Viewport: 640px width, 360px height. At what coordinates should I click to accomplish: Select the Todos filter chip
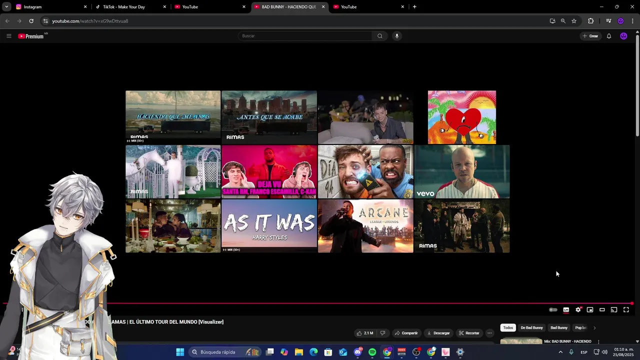click(508, 328)
